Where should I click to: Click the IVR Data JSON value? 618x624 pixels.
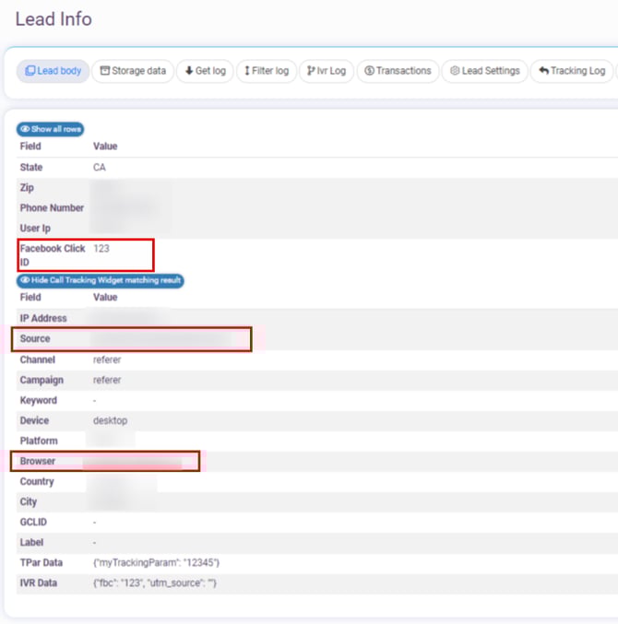click(155, 583)
